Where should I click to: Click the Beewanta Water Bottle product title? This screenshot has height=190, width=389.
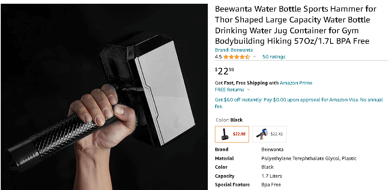295,25
